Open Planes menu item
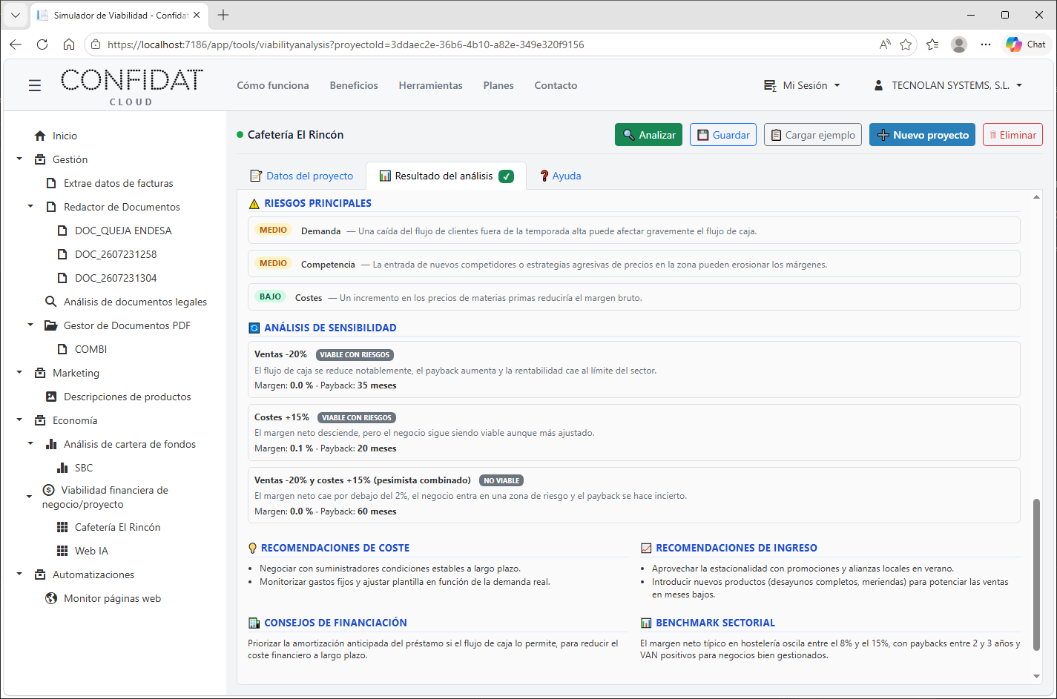 point(498,86)
